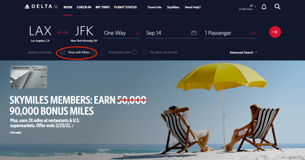Expand the 1 Passenger dropdown
305x160 pixels.
point(230,33)
